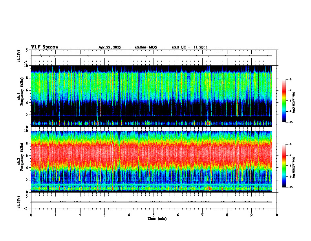Click the time axis tick label "4"
The image size is (311, 241).
click(129, 215)
